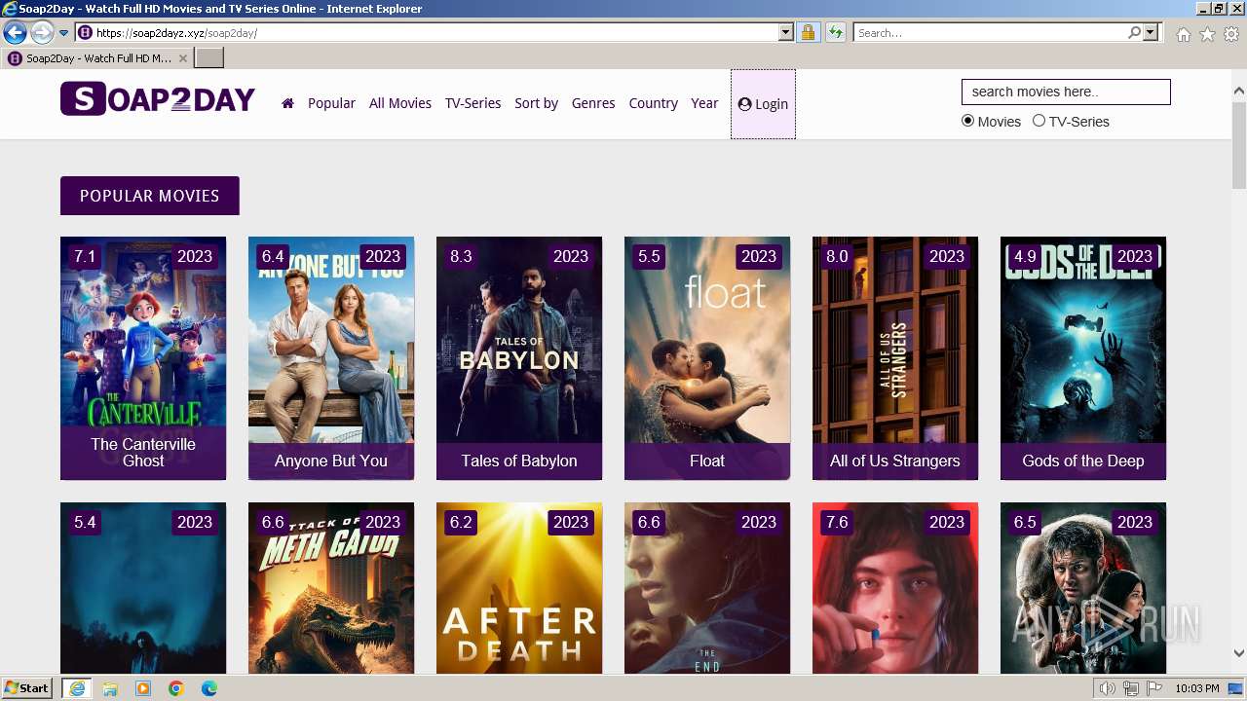
Task: Open the Tales of Babylon poster
Action: [x=519, y=358]
